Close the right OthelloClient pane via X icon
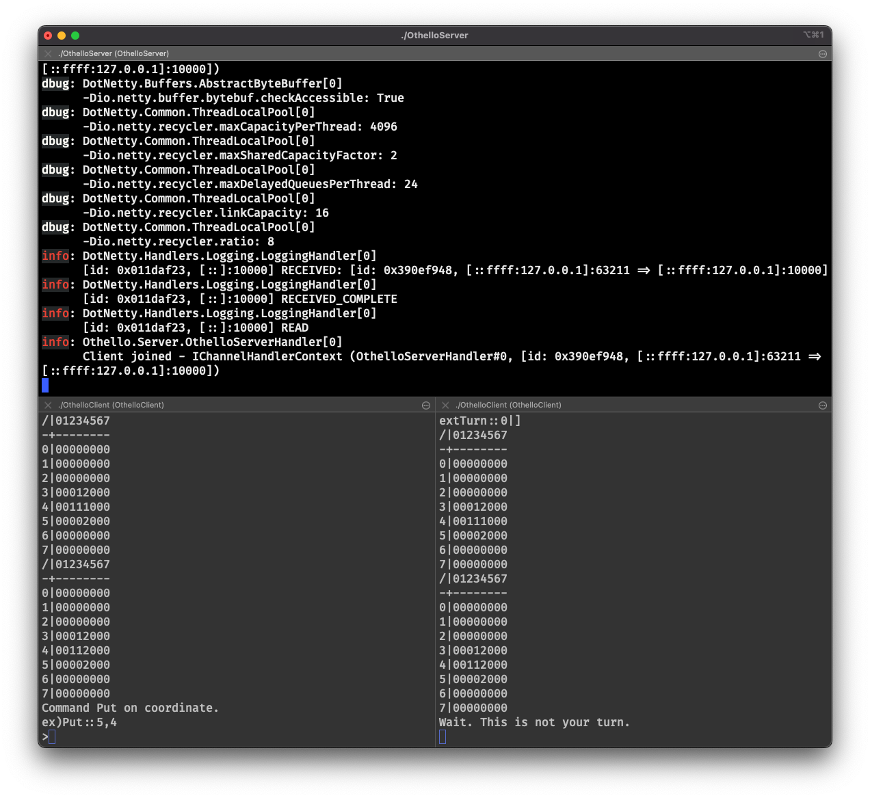This screenshot has height=798, width=870. click(x=445, y=405)
